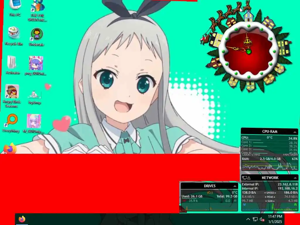Collapse the DRIVES widget arrow
Viewport: 300px width, 225px height.
point(235,186)
